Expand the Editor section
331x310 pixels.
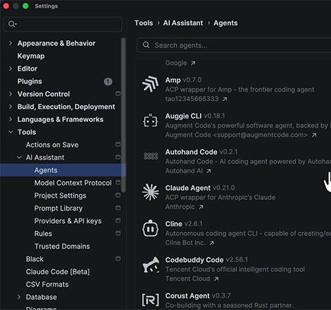(10, 68)
